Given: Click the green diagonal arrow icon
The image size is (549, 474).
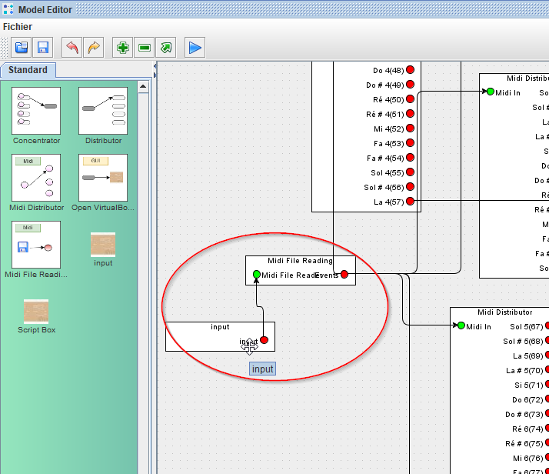Looking at the screenshot, I should click(x=166, y=48).
